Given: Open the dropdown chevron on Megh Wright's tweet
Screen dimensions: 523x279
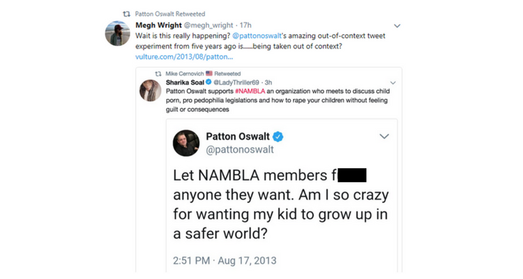Looking at the screenshot, I should pyautogui.click(x=397, y=26).
